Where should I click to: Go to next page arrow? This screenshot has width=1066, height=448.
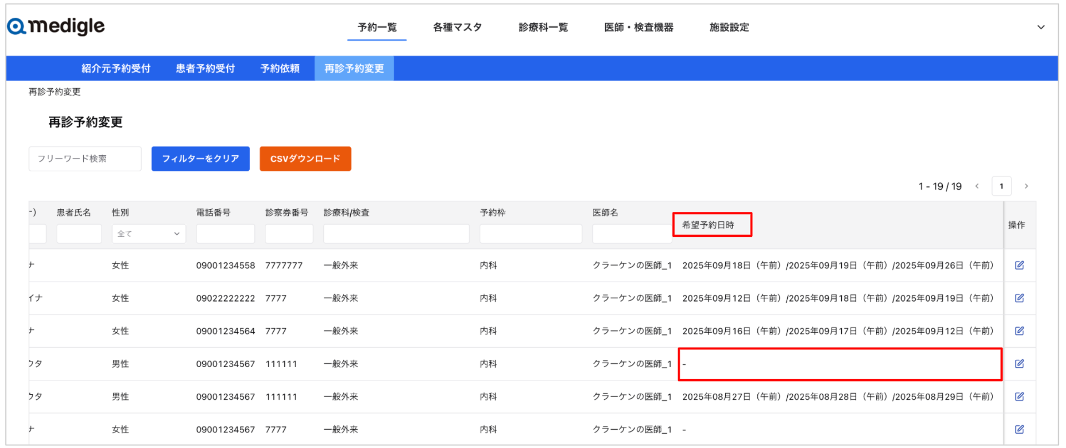1026,186
